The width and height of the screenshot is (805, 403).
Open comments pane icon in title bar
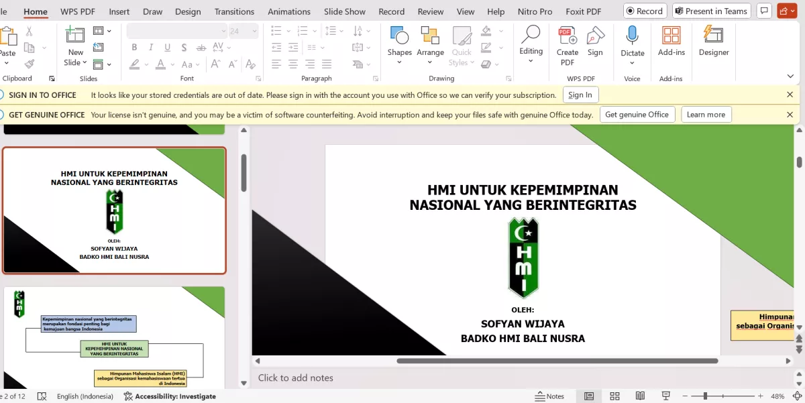tap(763, 11)
